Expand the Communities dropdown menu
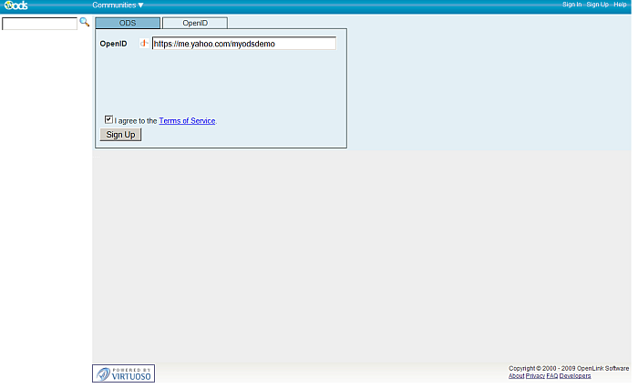The image size is (638, 388). 118,5
